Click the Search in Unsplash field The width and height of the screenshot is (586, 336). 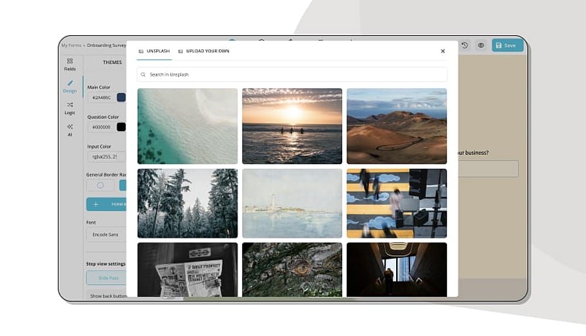point(292,74)
